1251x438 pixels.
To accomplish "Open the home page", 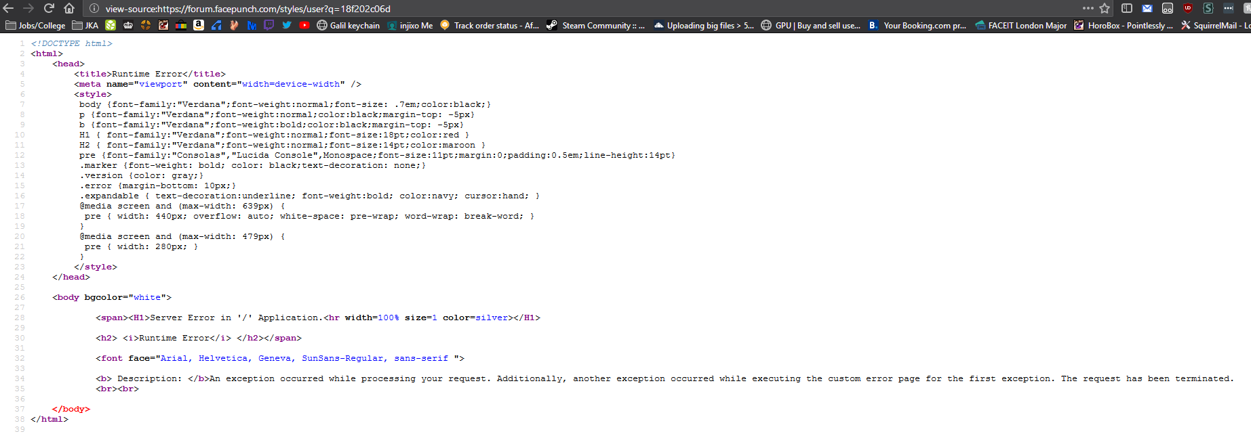I will [x=69, y=8].
